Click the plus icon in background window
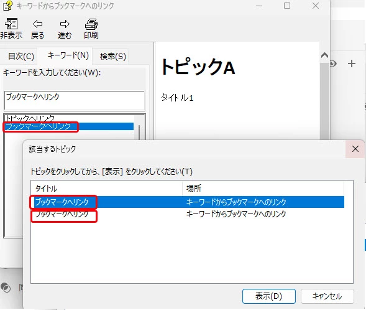Screen dimensions: 366x310 pyautogui.click(x=352, y=63)
